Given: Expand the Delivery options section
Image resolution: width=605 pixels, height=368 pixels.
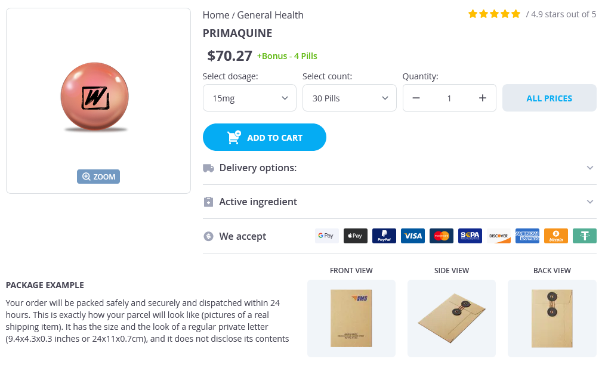Looking at the screenshot, I should click(399, 168).
